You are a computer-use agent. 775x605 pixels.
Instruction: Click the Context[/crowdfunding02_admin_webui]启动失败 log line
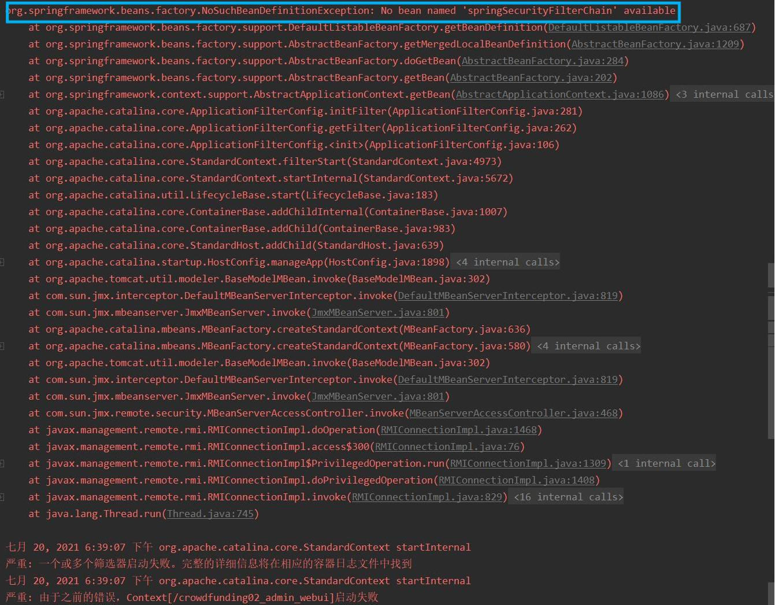point(192,597)
